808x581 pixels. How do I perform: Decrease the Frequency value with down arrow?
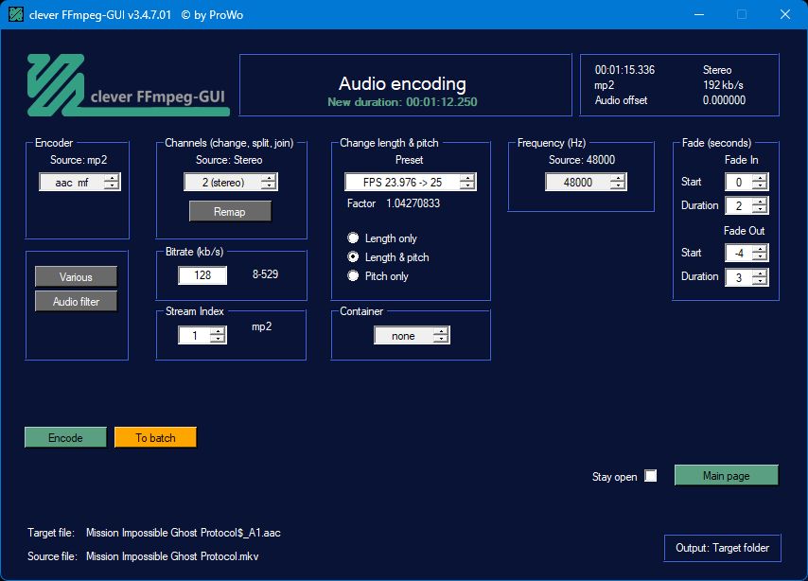click(x=618, y=186)
